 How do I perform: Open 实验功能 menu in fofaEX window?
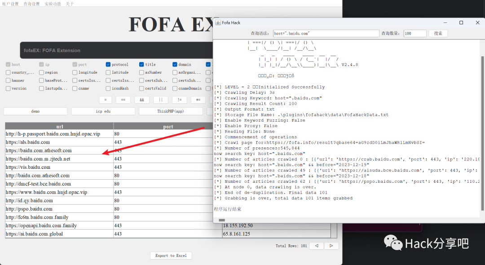53,4
